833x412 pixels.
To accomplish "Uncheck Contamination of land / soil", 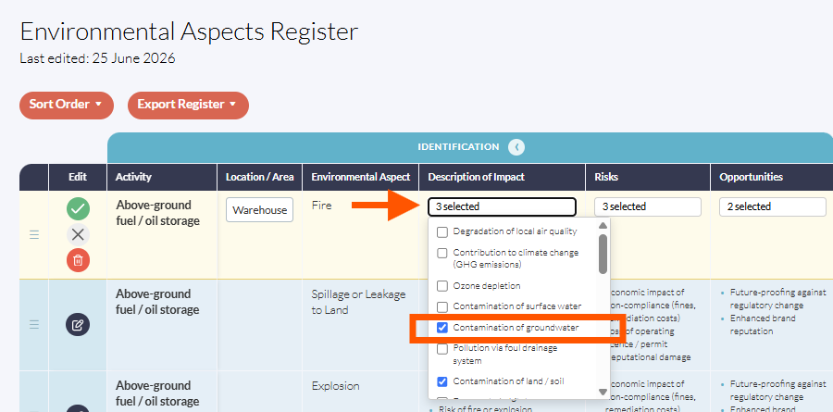I will (x=442, y=381).
